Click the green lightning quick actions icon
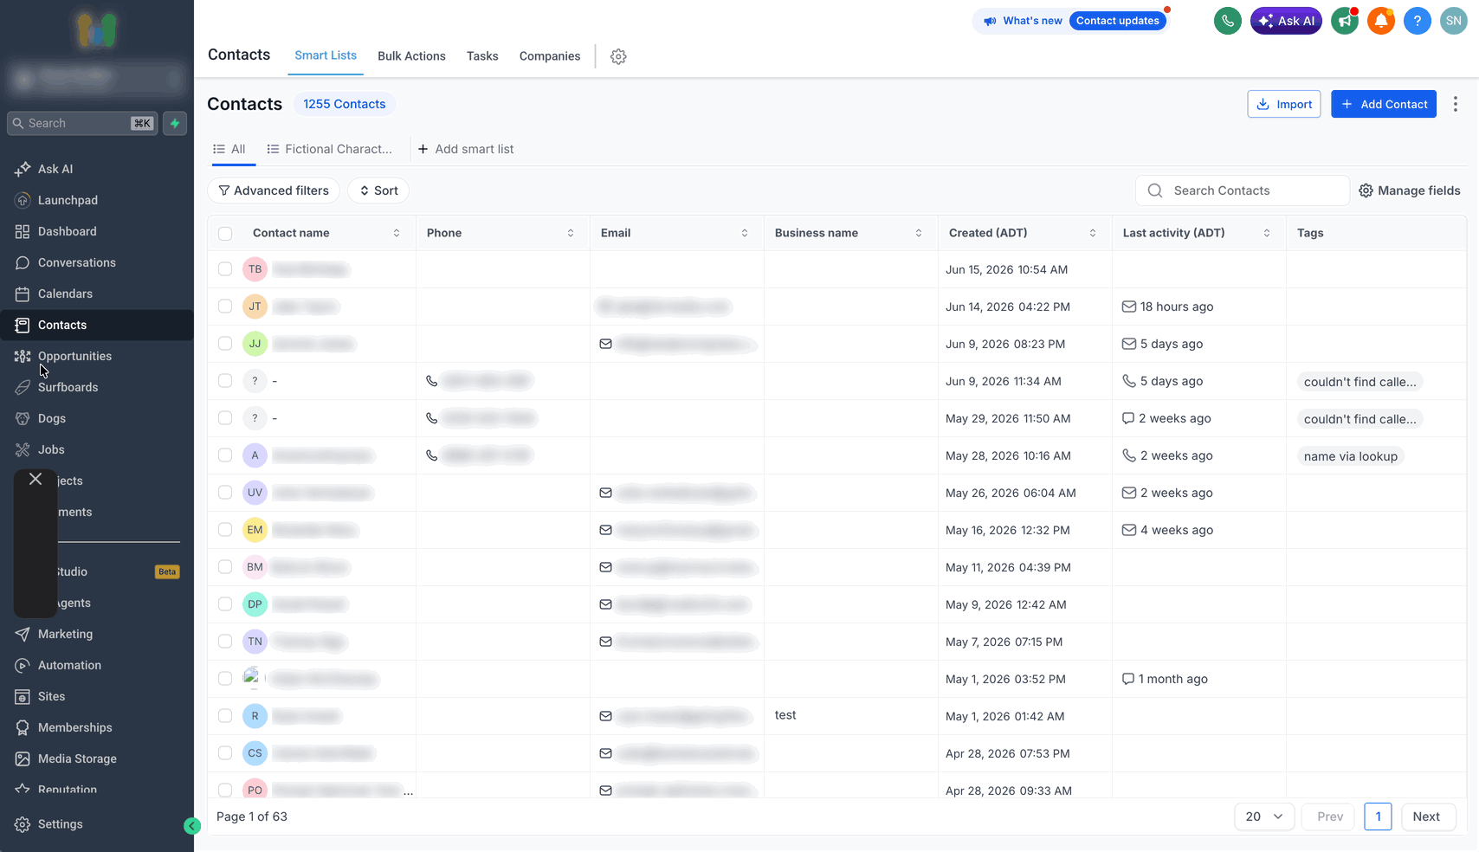 pyautogui.click(x=175, y=123)
